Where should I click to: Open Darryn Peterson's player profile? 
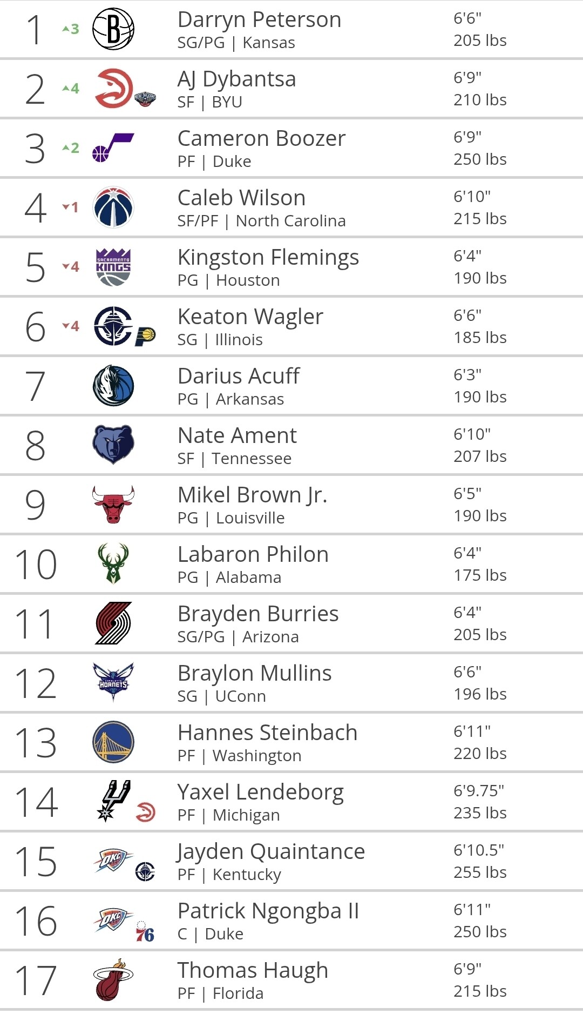259,20
